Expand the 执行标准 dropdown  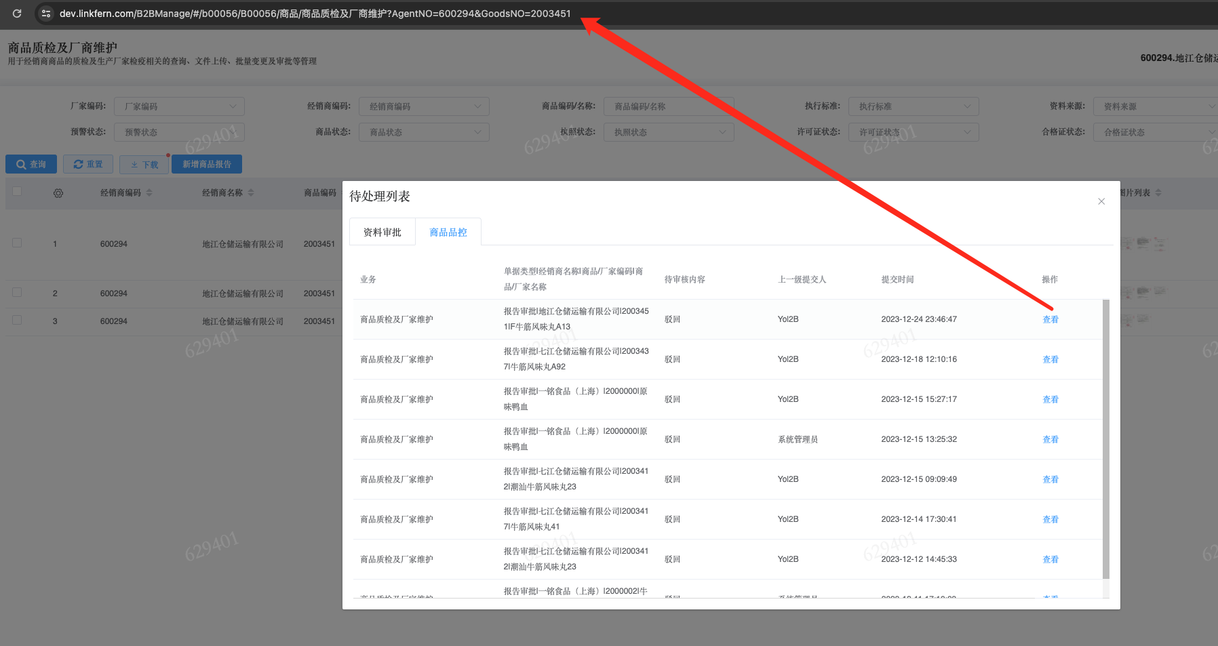[x=913, y=106]
